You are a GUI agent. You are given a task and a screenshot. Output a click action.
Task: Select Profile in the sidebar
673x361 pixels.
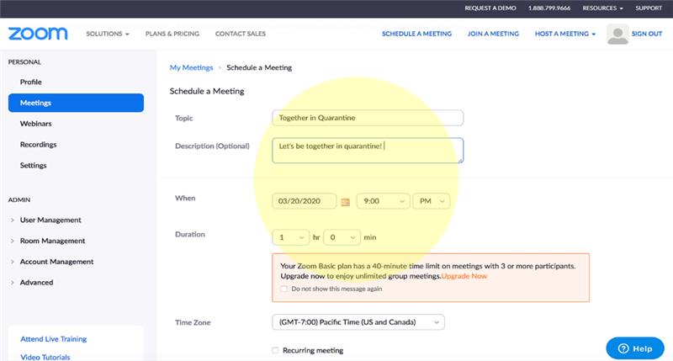31,82
